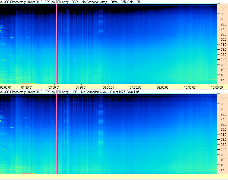Click the 27.0 frequency label on LCP scale
The width and height of the screenshot is (228, 180).
224,119
